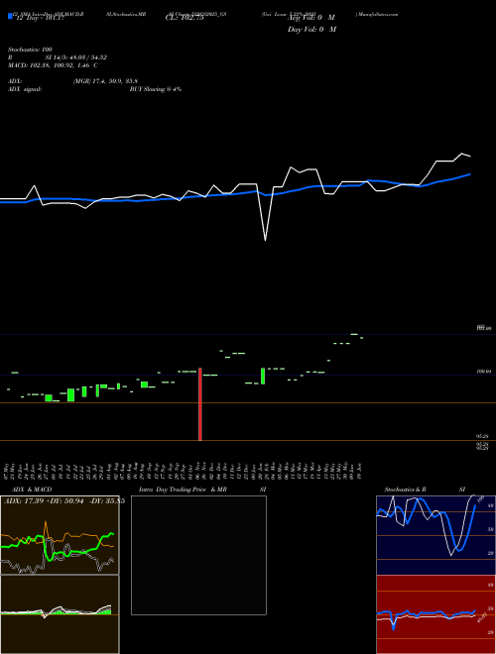Open the MACD histogram panel with green bars
496x654 pixels.
tap(60, 614)
